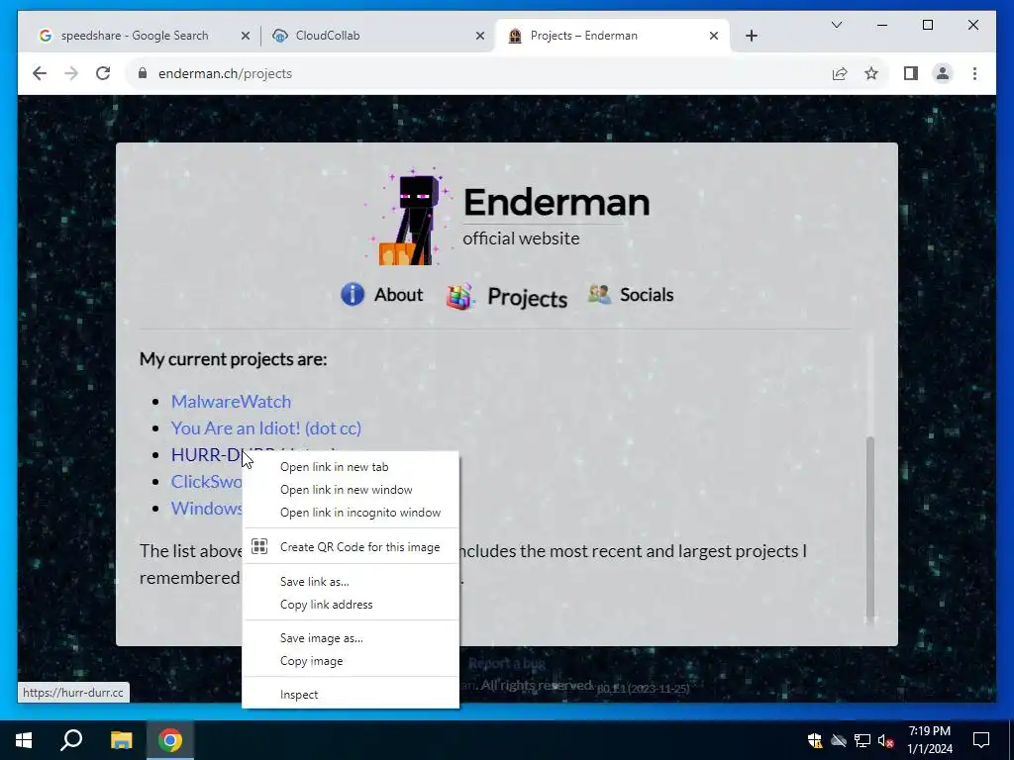The width and height of the screenshot is (1014, 760).
Task: Select Save image as...
Action: point(351,638)
